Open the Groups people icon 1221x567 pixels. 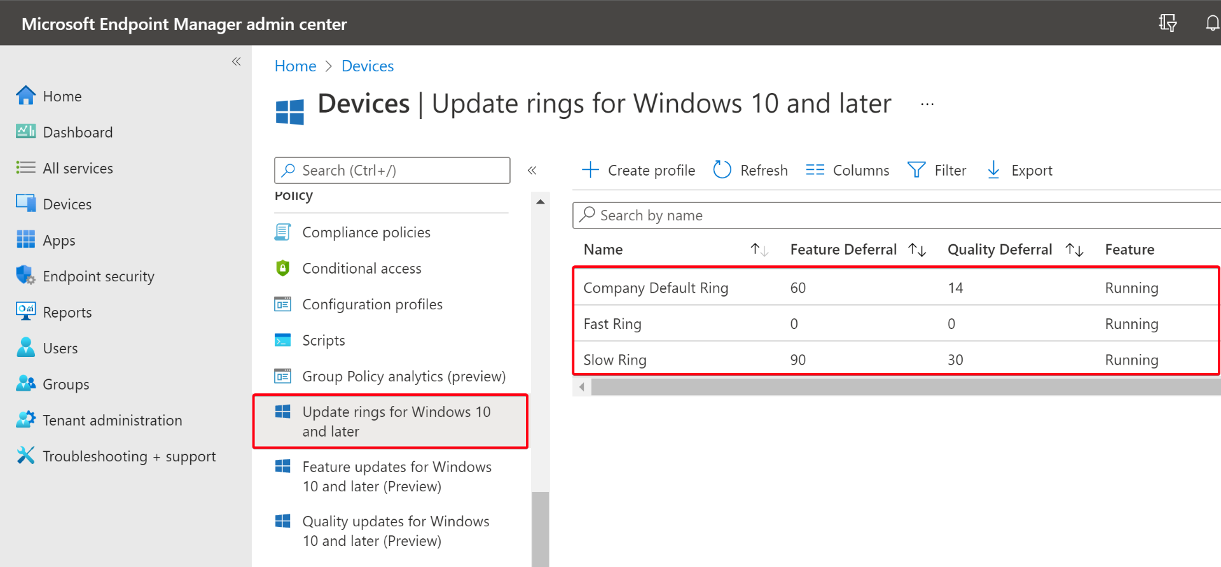tap(25, 384)
